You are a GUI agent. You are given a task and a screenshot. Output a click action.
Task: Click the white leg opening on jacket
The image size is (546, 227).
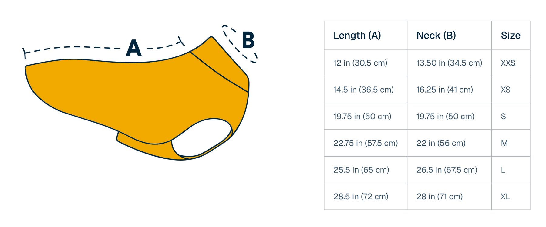[x=202, y=137]
